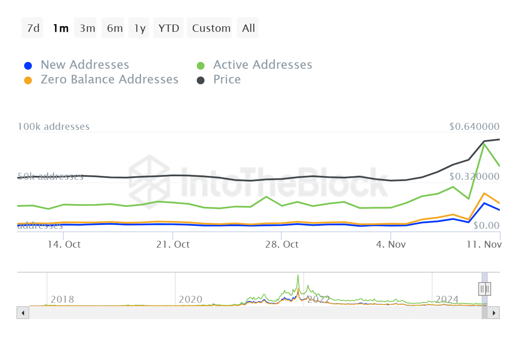Choose the 3m time range
517x344 pixels.
pyautogui.click(x=87, y=28)
